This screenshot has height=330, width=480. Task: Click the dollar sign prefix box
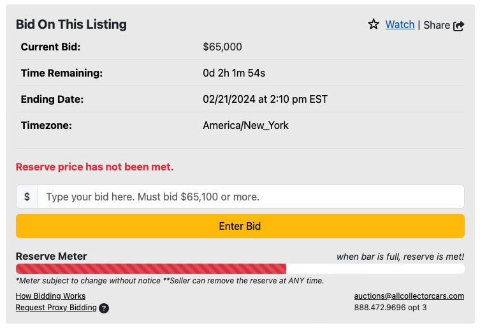pyautogui.click(x=27, y=197)
